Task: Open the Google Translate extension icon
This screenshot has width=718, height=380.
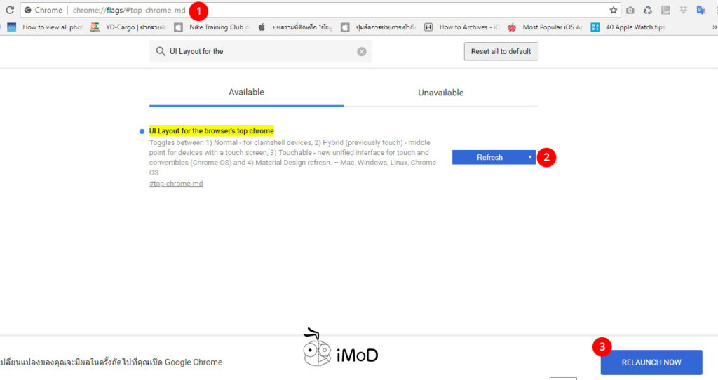Action: tap(700, 10)
